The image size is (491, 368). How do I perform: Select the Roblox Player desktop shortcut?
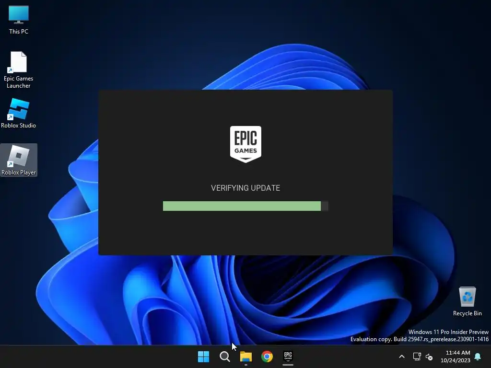(19, 160)
